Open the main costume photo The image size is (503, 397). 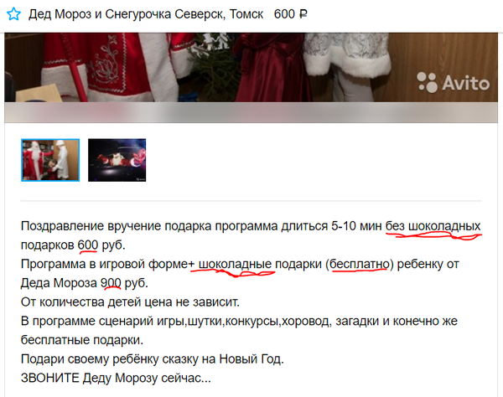click(251, 67)
